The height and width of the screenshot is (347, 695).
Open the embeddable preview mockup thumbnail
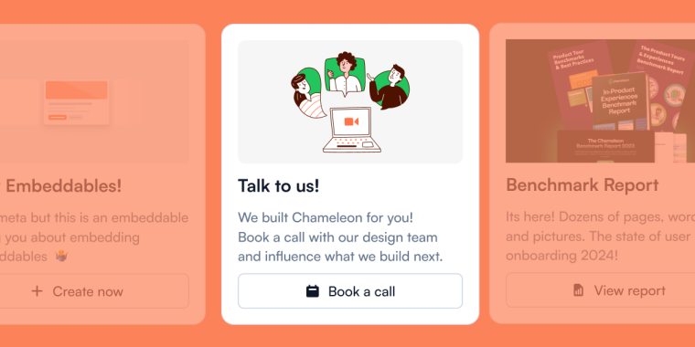(77, 102)
